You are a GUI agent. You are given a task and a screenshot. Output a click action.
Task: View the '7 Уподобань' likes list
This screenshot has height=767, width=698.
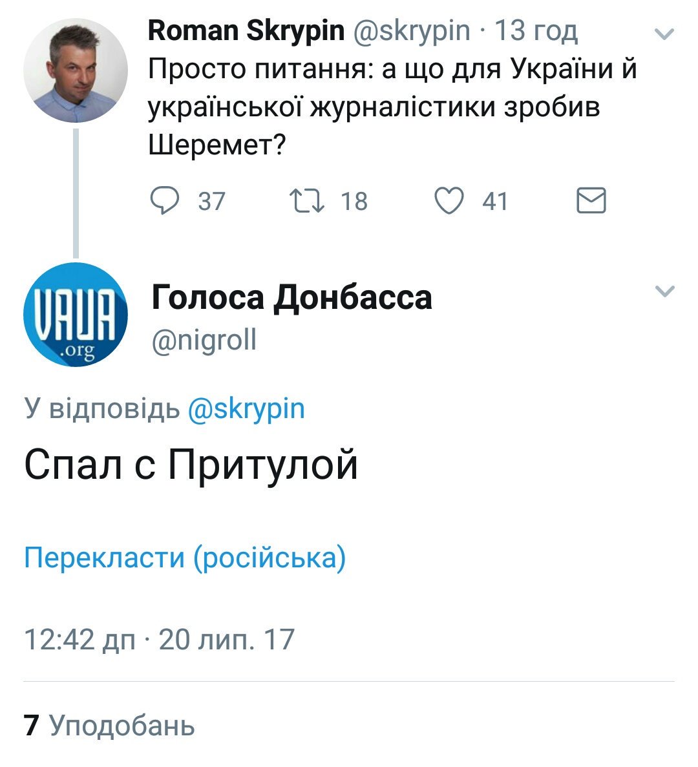(109, 726)
